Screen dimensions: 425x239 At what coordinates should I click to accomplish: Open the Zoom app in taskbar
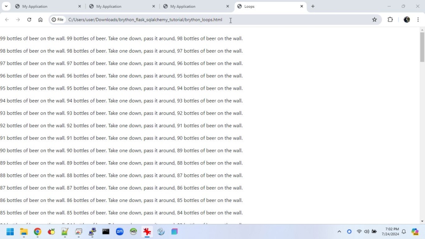[119, 232]
